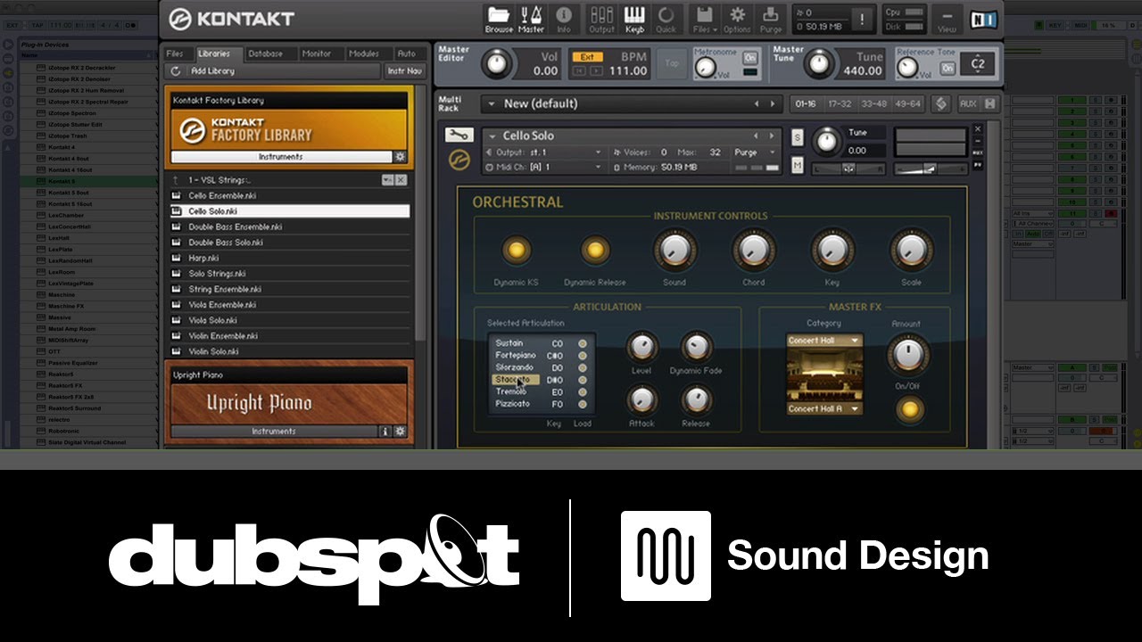Toggle the Master FX On/Off light
The image size is (1142, 642).
908,410
